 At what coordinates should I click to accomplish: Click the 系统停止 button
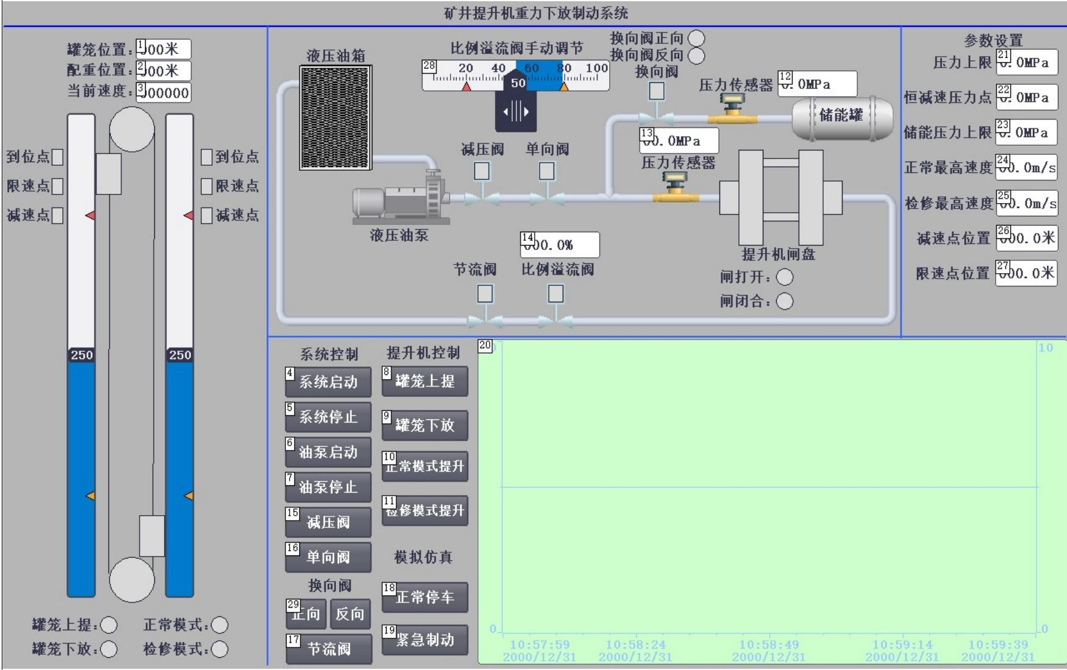[329, 417]
